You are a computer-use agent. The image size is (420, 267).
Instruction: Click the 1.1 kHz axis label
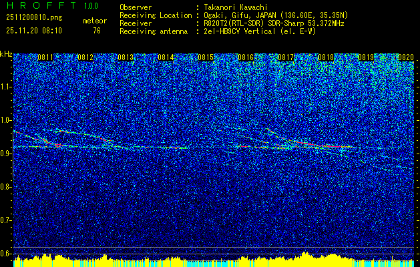tap(5, 87)
